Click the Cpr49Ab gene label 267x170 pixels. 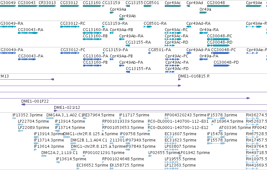tap(127, 16)
